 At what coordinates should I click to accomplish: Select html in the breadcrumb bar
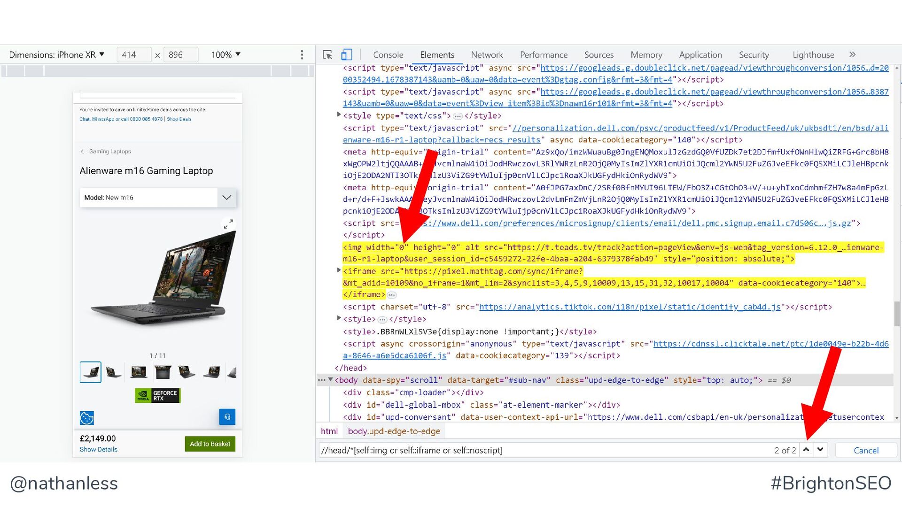329,431
